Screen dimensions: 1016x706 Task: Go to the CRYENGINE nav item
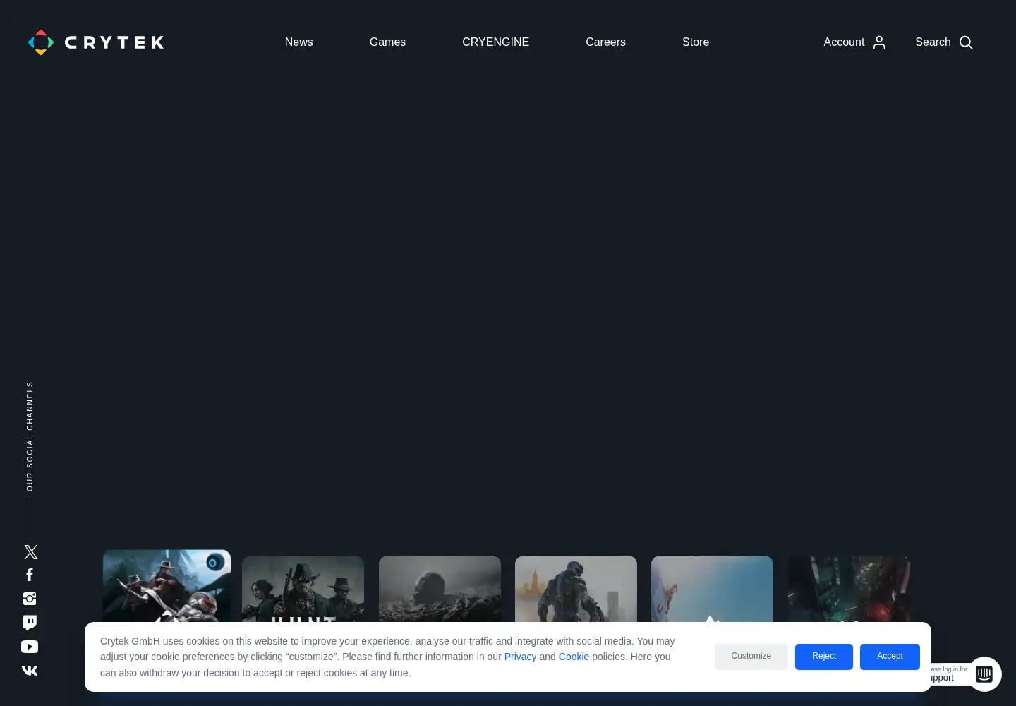[x=495, y=42]
